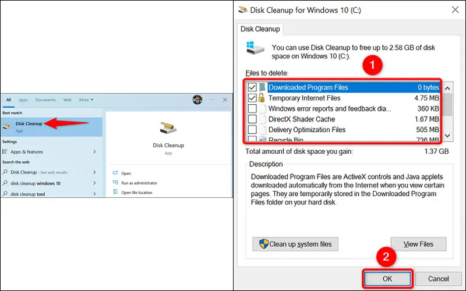Expand the More dropdown in search filters
This screenshot has width=466, height=291.
tap(86, 100)
